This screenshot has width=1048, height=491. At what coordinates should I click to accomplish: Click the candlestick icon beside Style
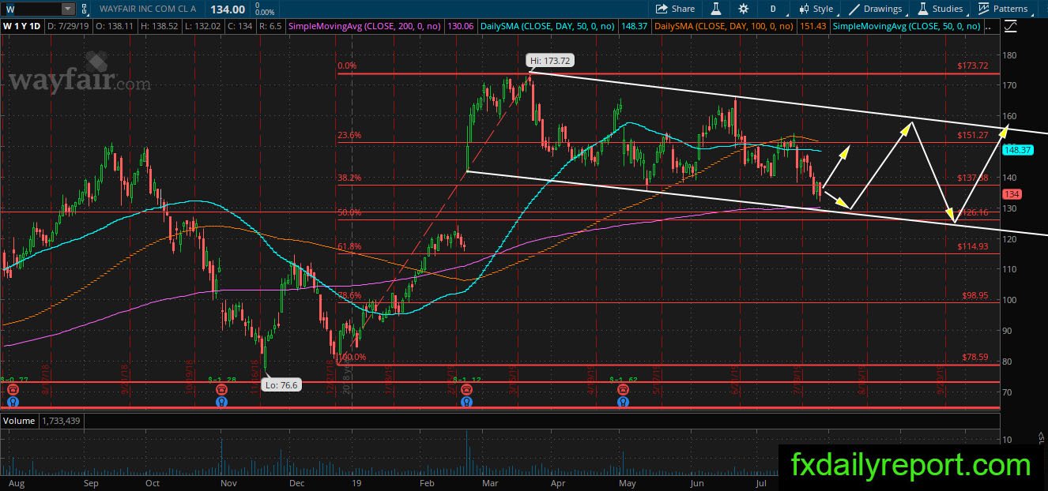pyautogui.click(x=804, y=9)
